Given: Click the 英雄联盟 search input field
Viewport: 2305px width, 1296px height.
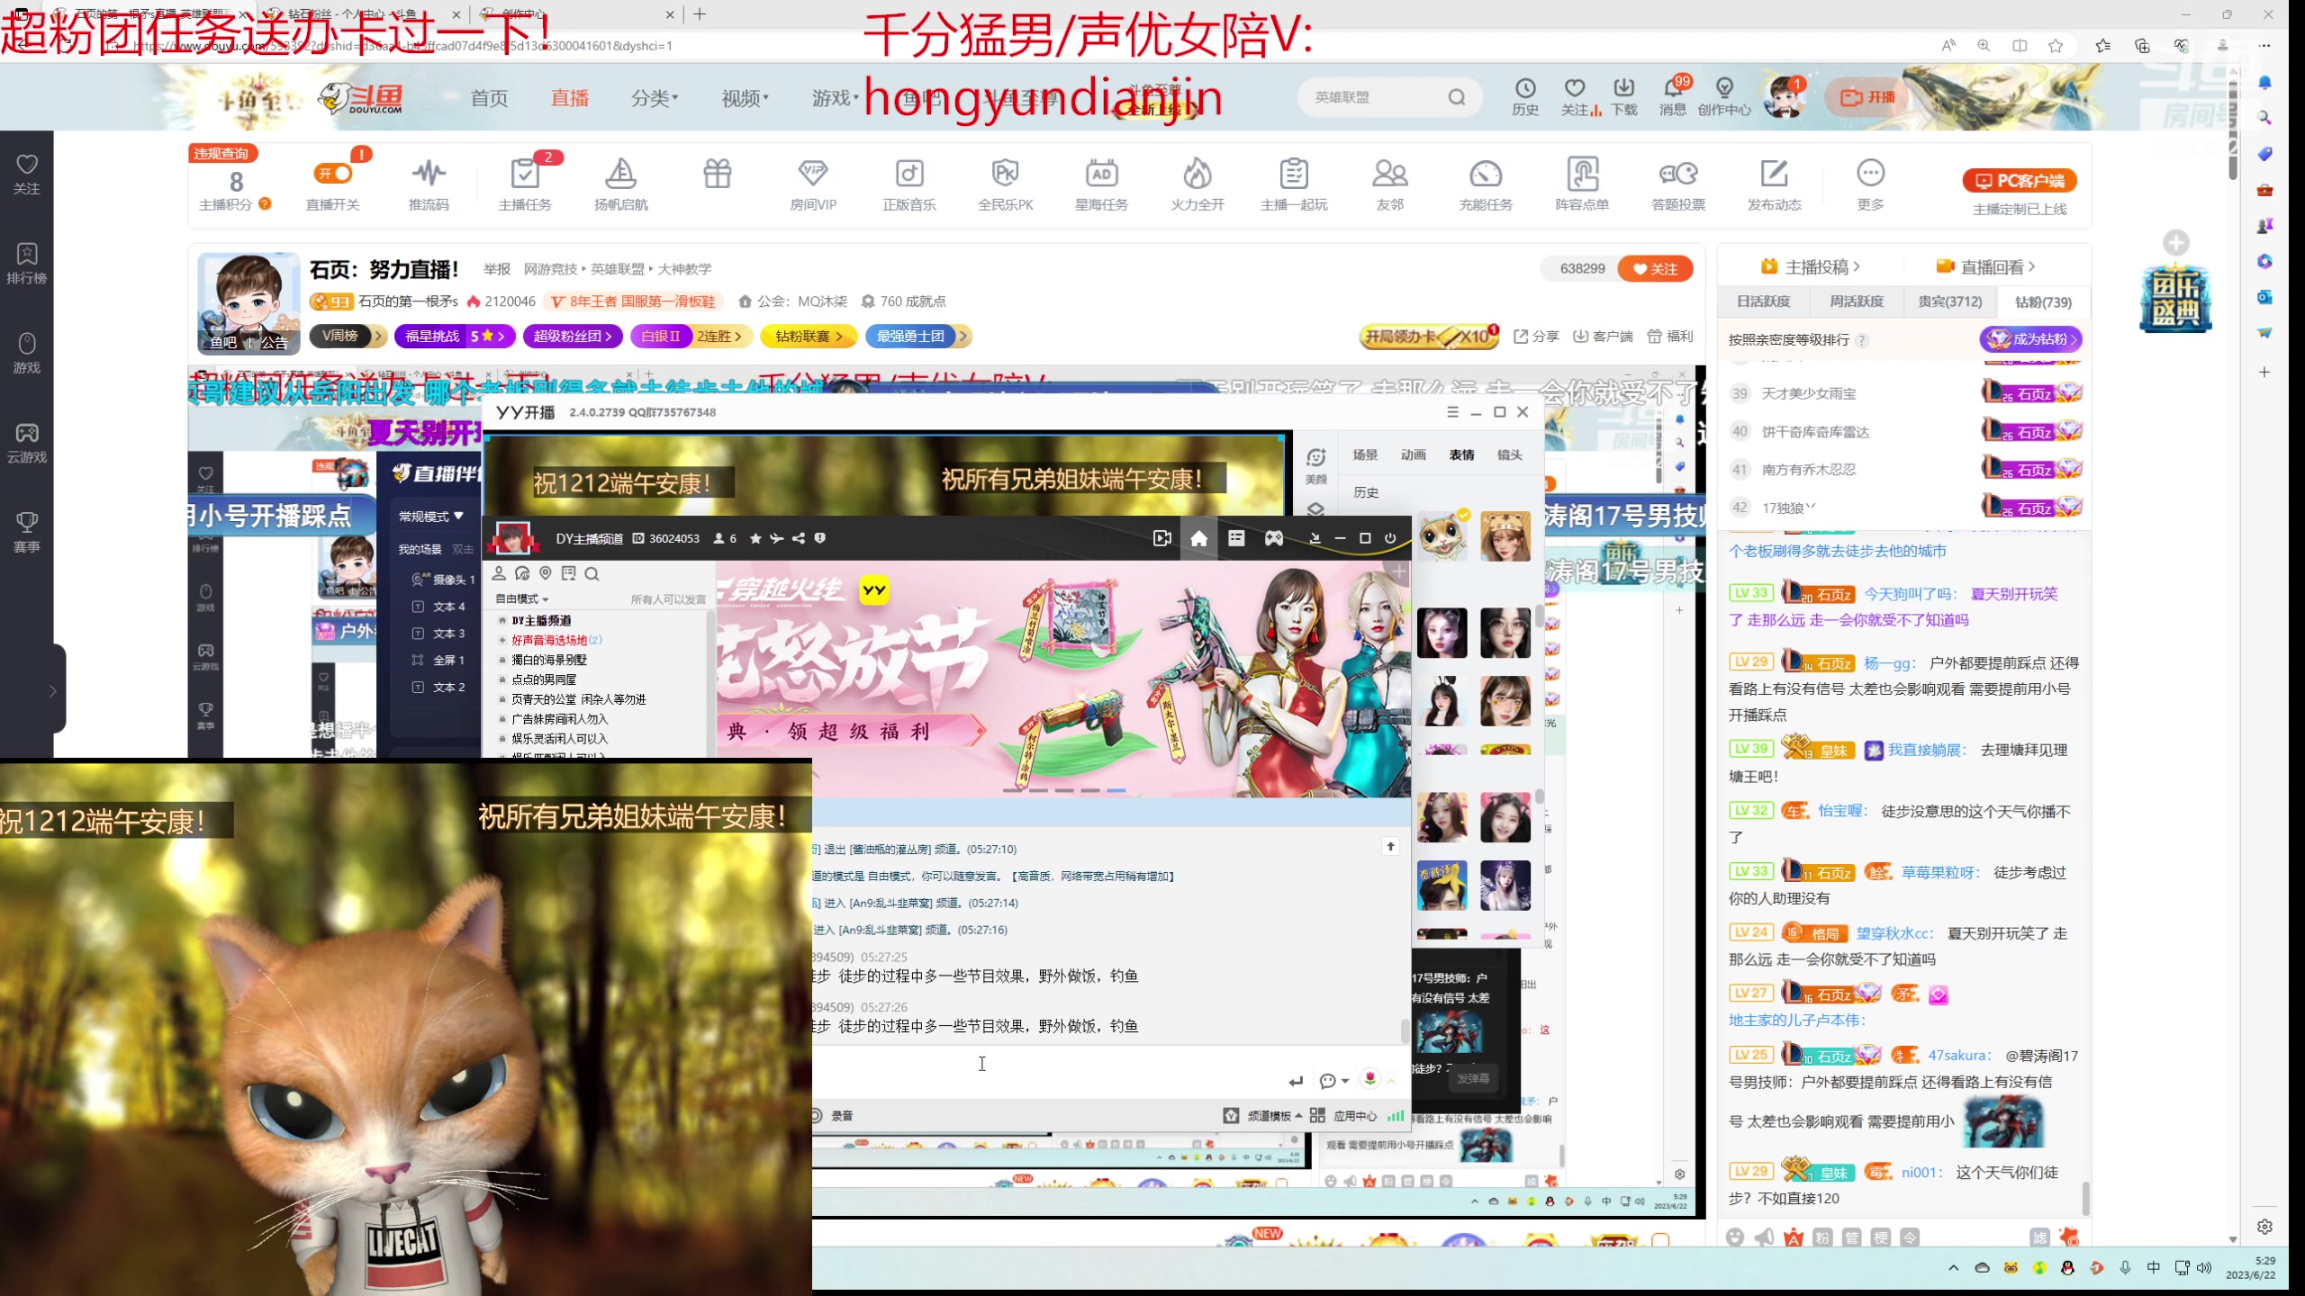Looking at the screenshot, I should click(1373, 97).
